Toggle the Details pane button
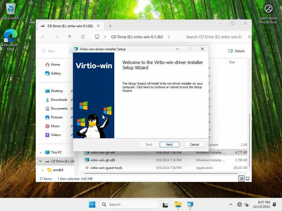282x211 pixels. tap(237, 51)
